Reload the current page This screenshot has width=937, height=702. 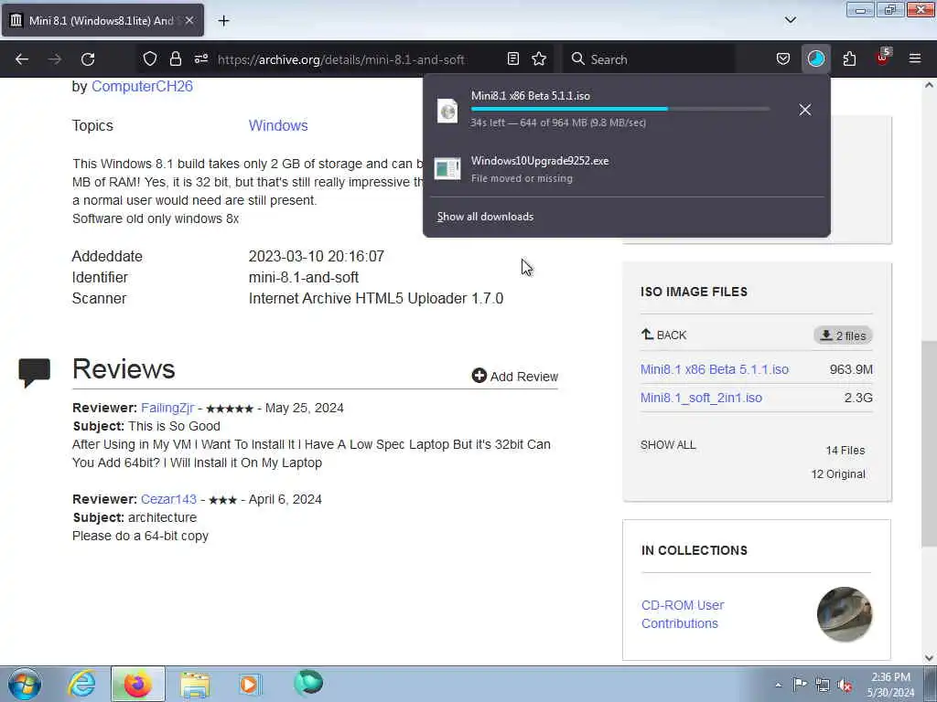point(88,59)
